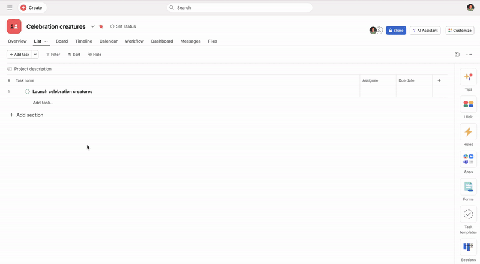Switch to the Board tab
Image resolution: width=480 pixels, height=264 pixels.
click(62, 41)
